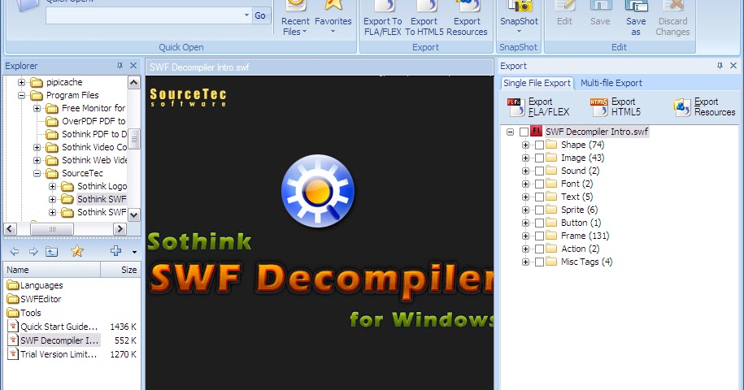Image resolution: width=744 pixels, height=390 pixels.
Task: Sort file list by Size column
Action: coord(121,270)
